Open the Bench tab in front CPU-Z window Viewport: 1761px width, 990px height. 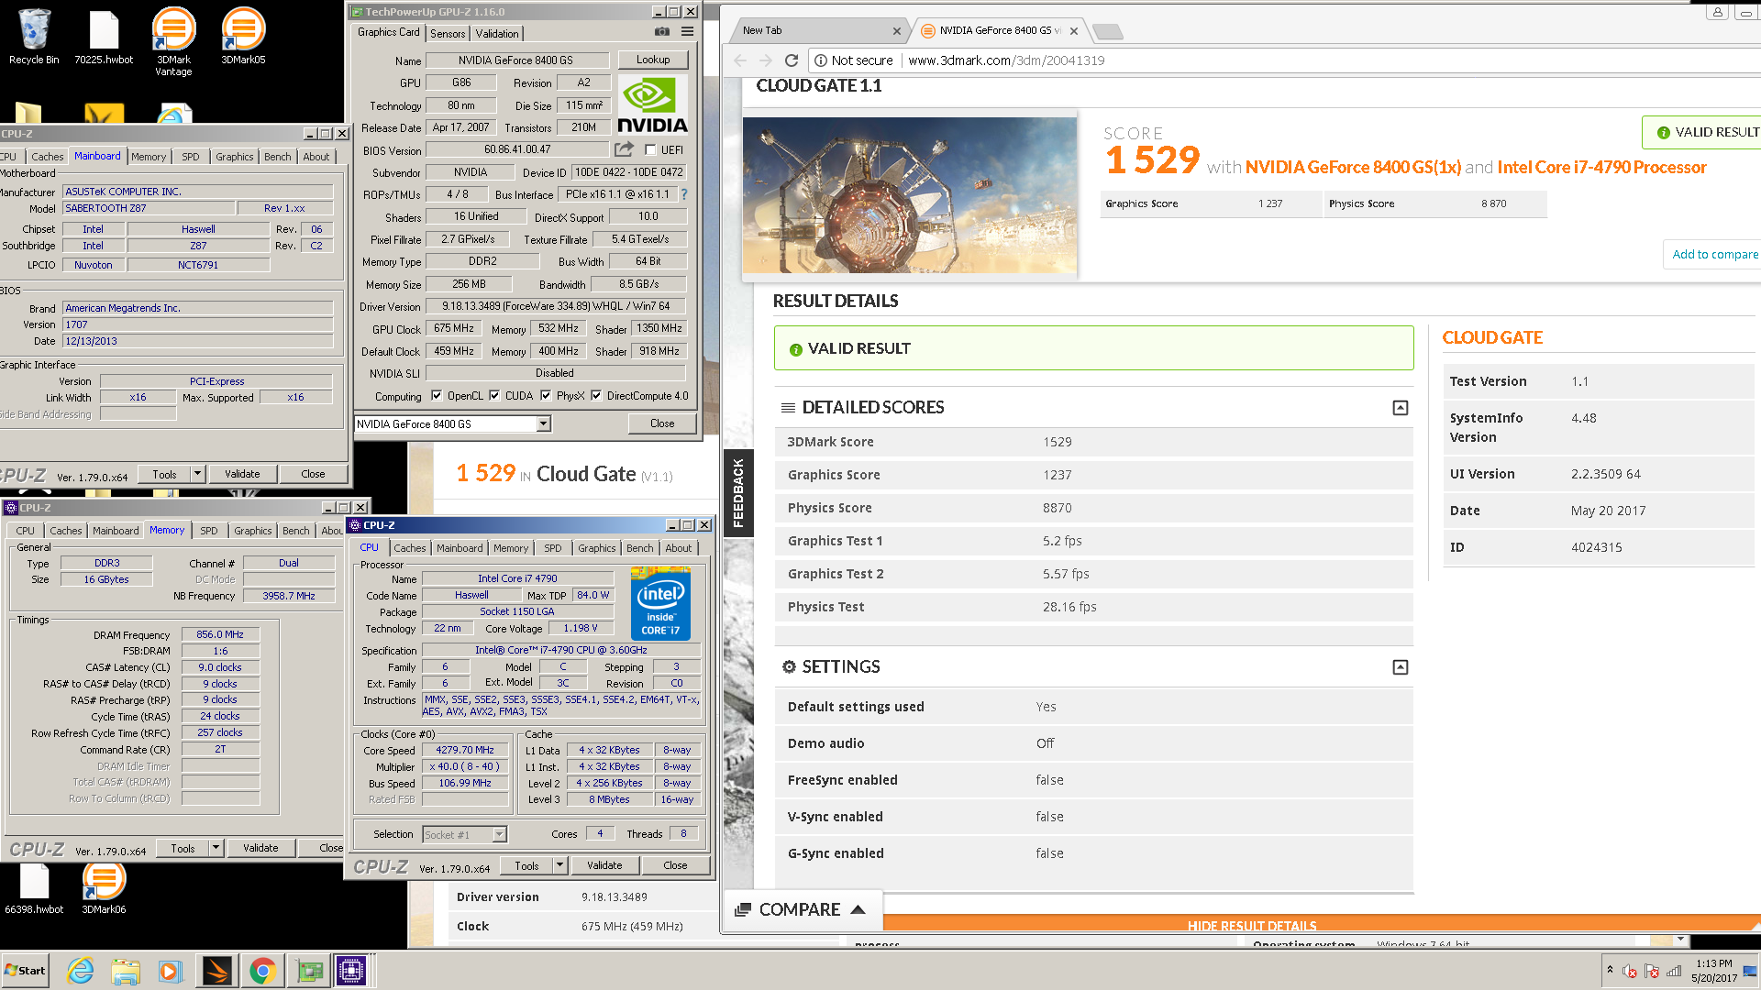[640, 548]
